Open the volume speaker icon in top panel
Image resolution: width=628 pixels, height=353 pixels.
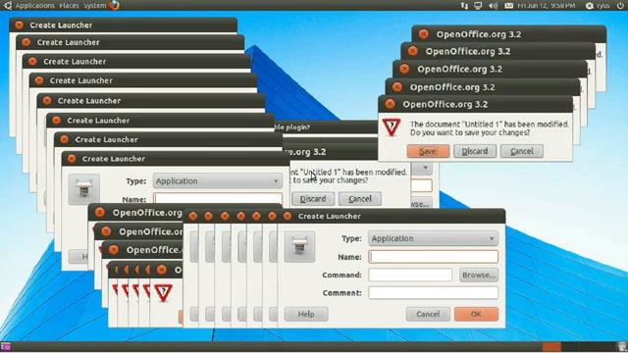[x=493, y=6]
